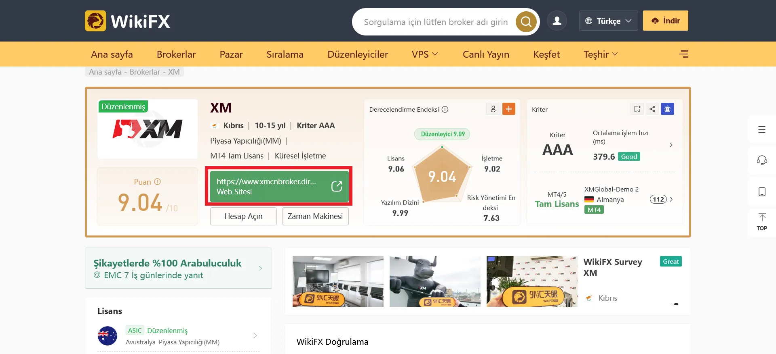Click the Great survey badge

tap(671, 261)
